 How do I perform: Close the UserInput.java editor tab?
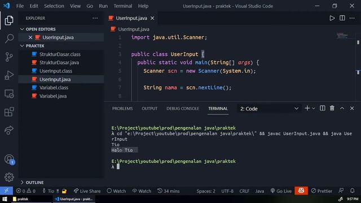(152, 18)
